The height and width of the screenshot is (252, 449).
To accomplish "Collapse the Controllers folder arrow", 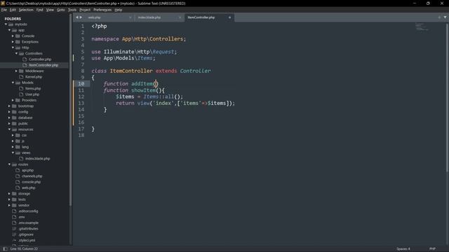I will click(x=16, y=53).
